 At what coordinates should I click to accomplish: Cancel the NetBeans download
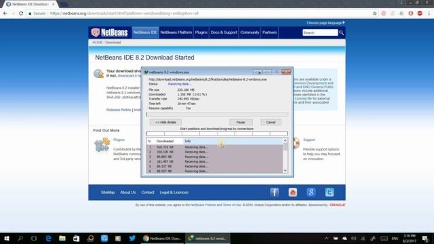click(x=271, y=122)
